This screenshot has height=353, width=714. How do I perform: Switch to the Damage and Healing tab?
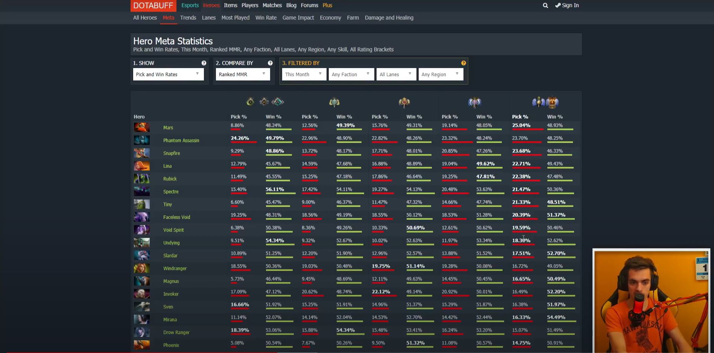pos(389,18)
